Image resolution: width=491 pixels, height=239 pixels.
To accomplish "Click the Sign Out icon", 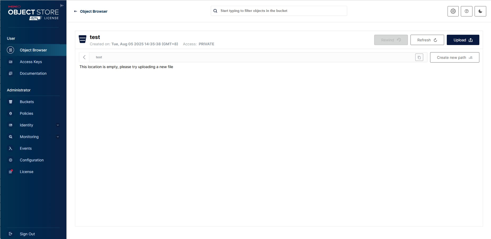I will pyautogui.click(x=11, y=234).
